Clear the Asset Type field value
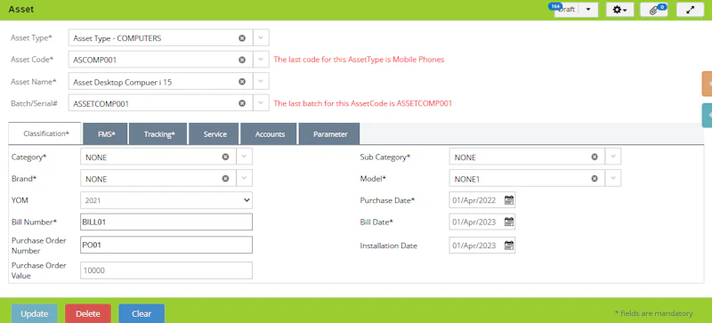Viewport: 712px width, 323px height. 242,38
